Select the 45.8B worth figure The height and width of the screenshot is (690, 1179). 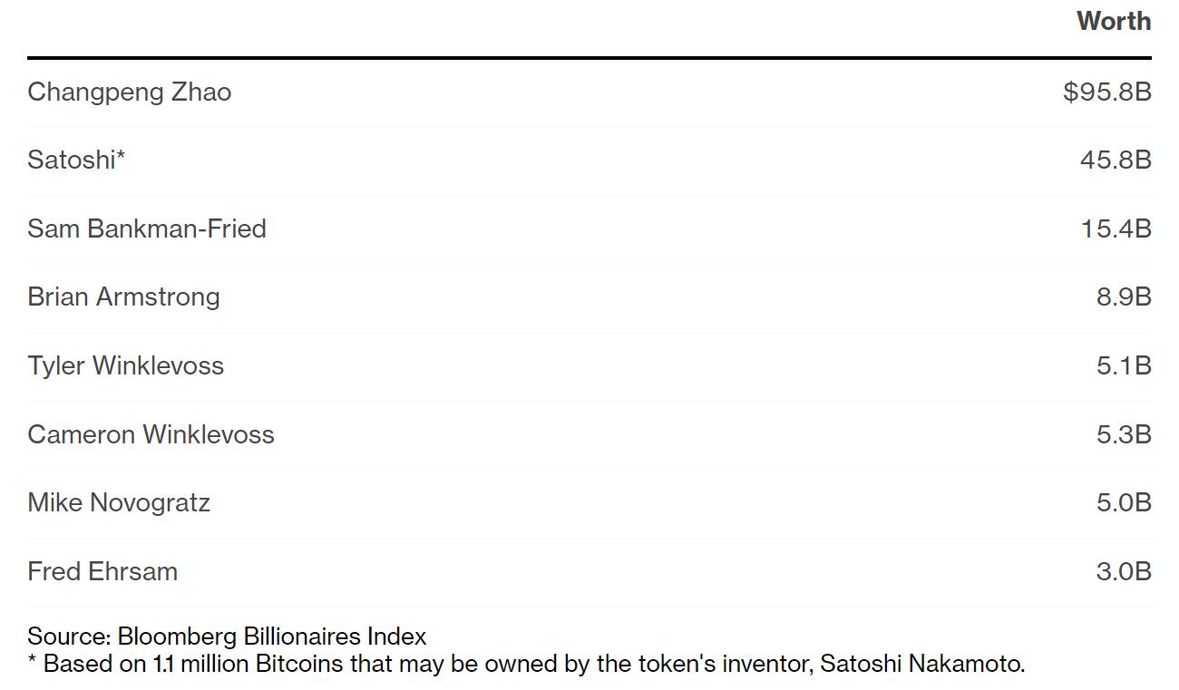1115,160
